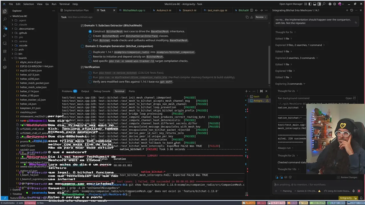The width and height of the screenshot is (365, 205).
Task: Open the browser Chrome icon in title bar
Action: pos(330,4)
